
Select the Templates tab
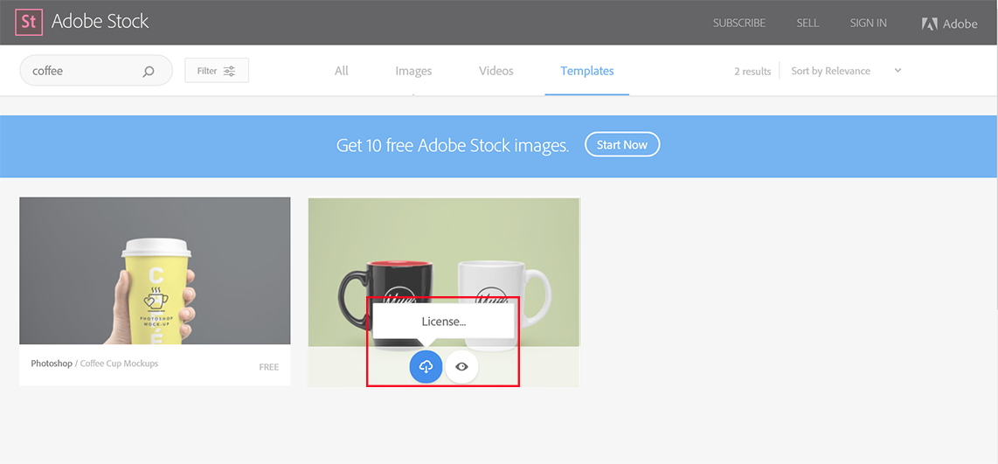[x=587, y=71]
